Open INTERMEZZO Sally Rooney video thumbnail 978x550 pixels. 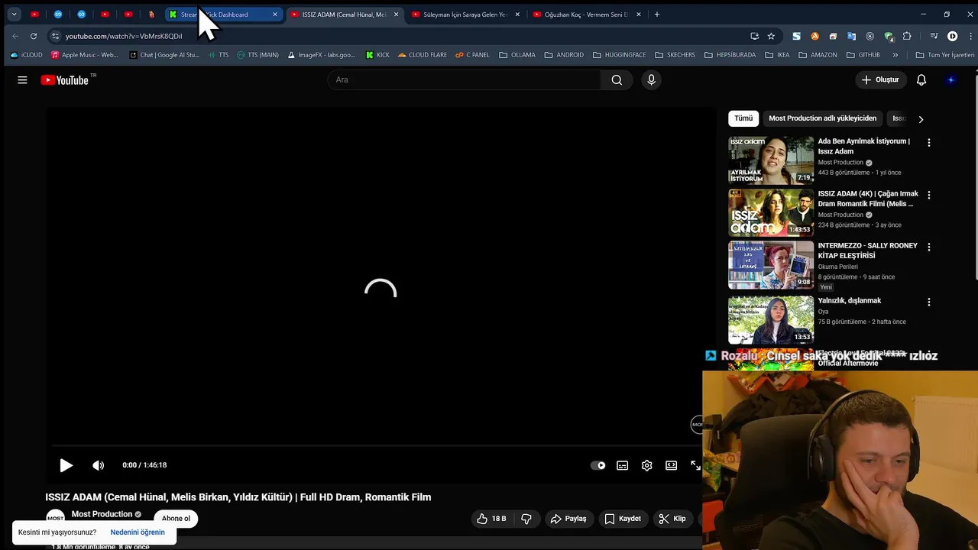[771, 265]
